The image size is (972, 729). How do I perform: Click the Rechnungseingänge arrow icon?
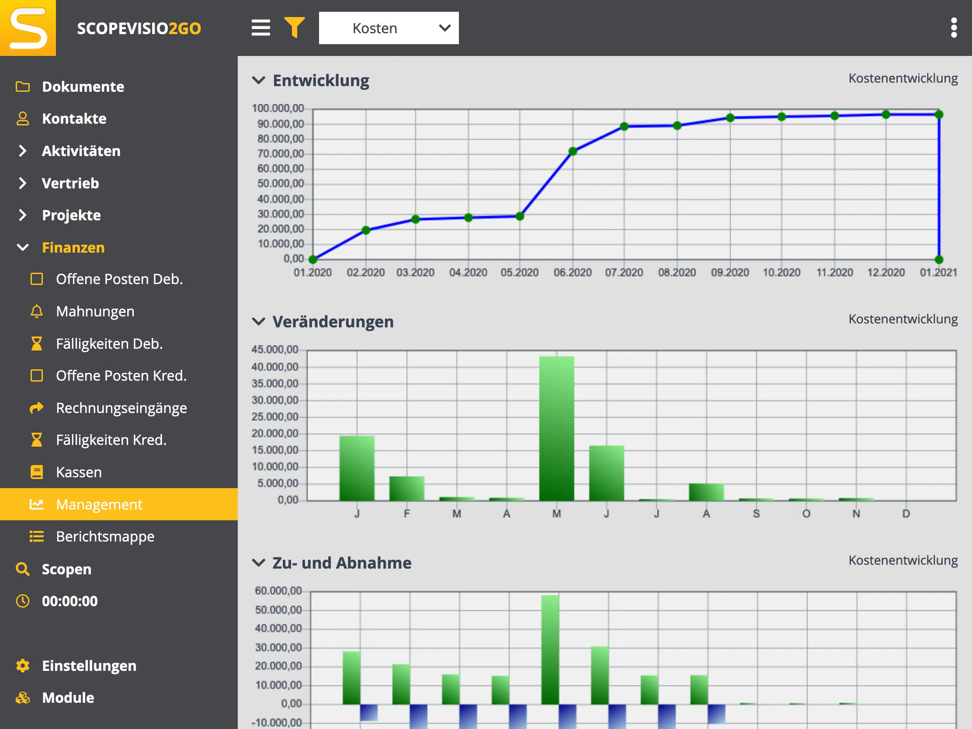[37, 408]
